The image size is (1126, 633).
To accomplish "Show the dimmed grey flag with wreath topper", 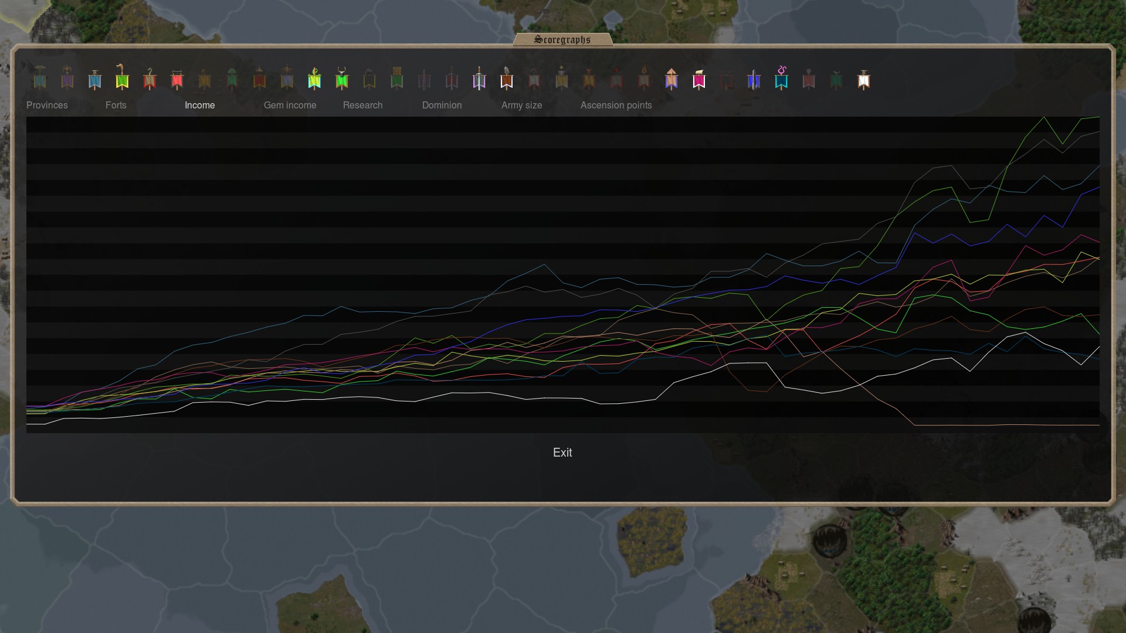I will click(x=534, y=79).
